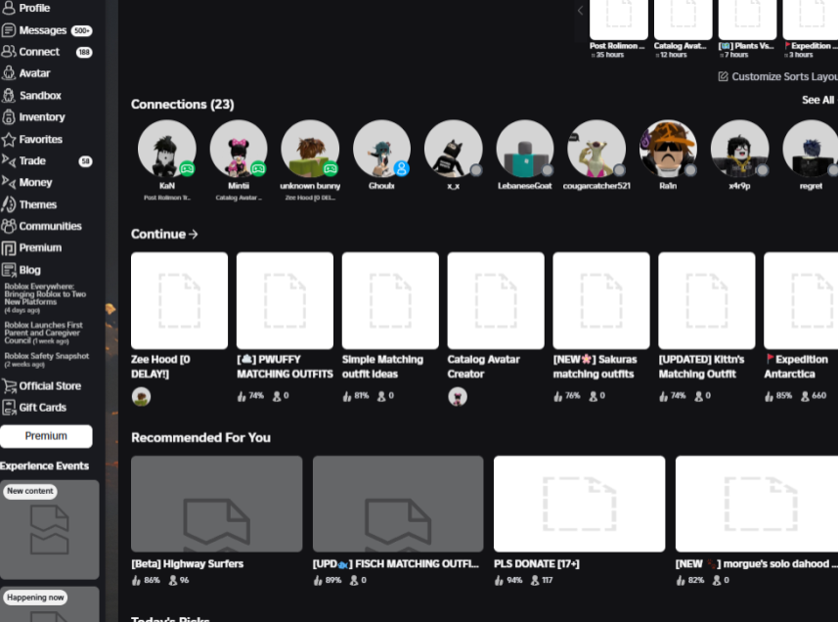Click the carousel left arrow at top
Screen dimensions: 838x622
click(581, 10)
